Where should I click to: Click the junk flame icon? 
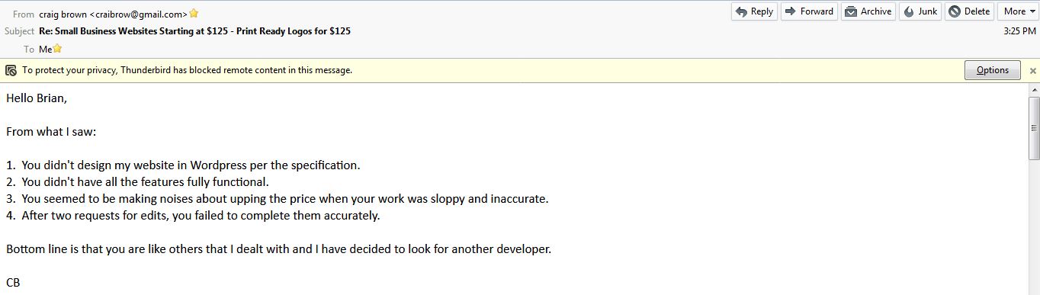909,11
